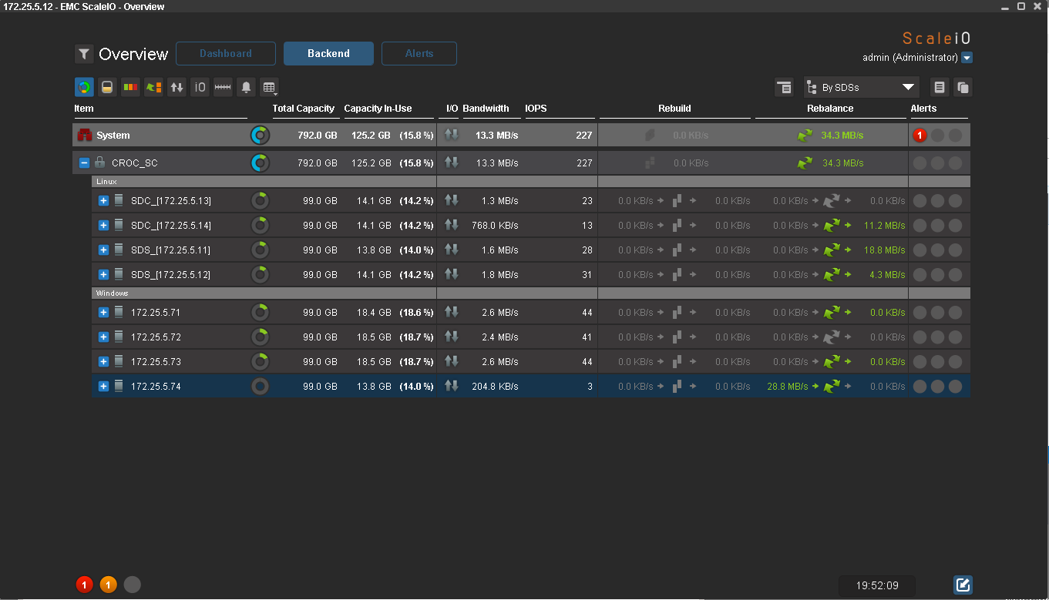
Task: Expand the 172.25.5.73 node row
Action: [x=103, y=361]
